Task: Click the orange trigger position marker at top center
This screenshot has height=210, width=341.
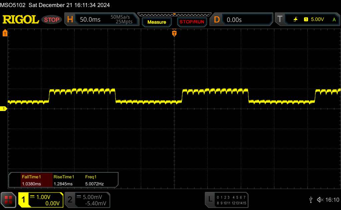Action: (x=174, y=33)
